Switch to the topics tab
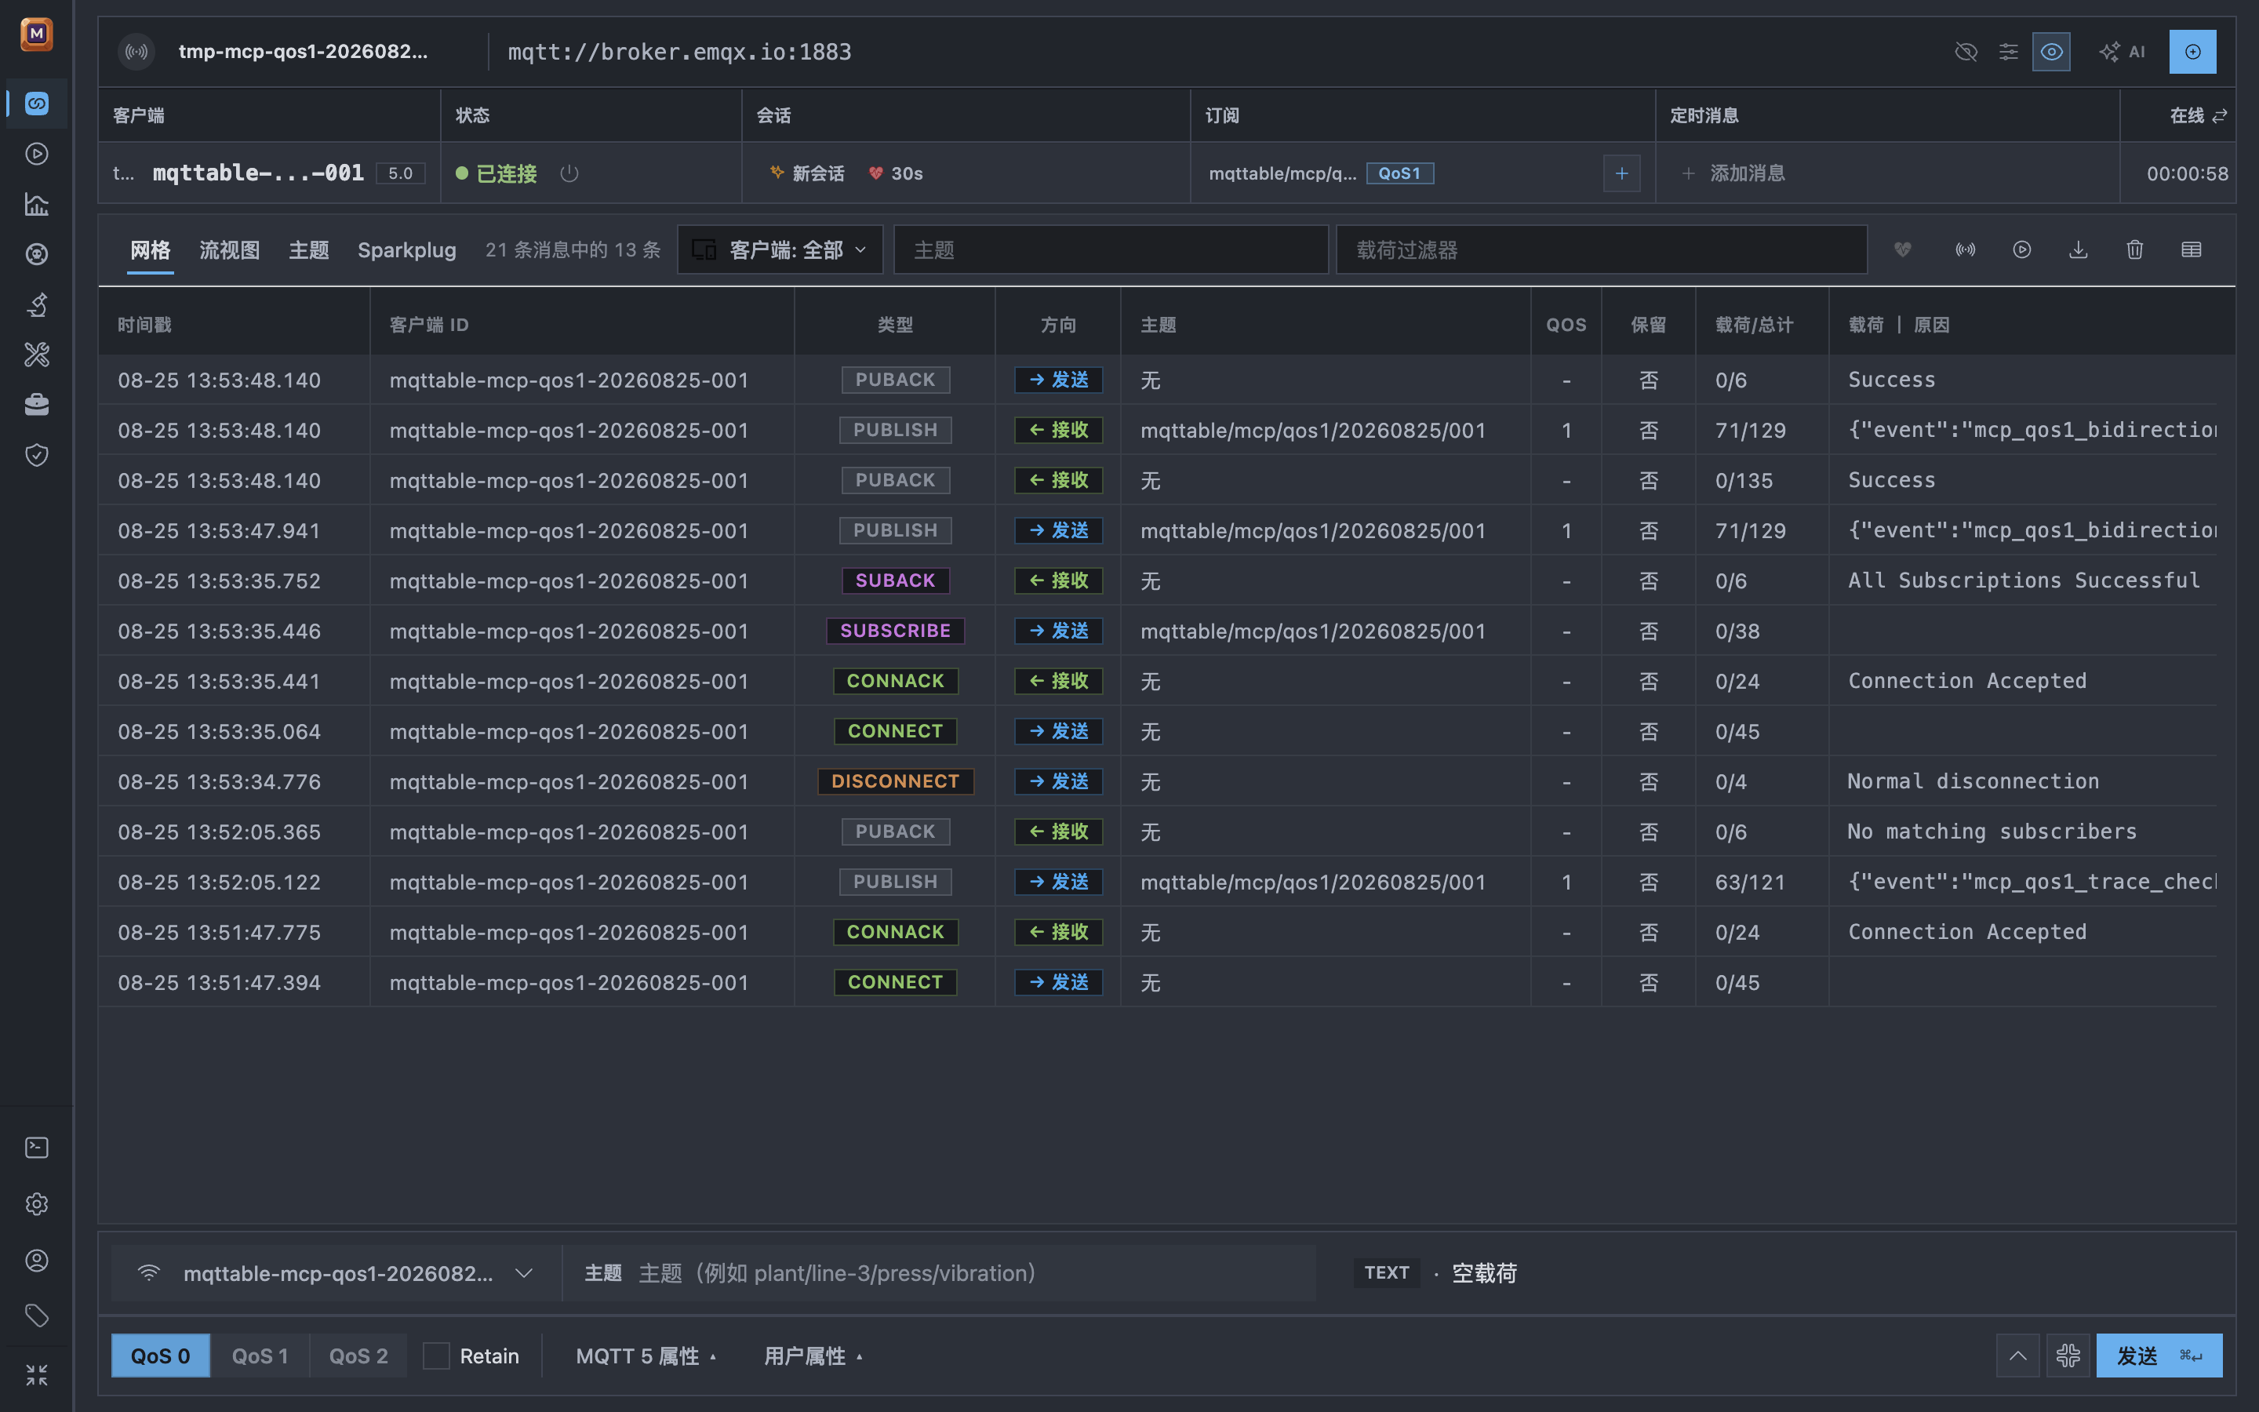 point(309,249)
